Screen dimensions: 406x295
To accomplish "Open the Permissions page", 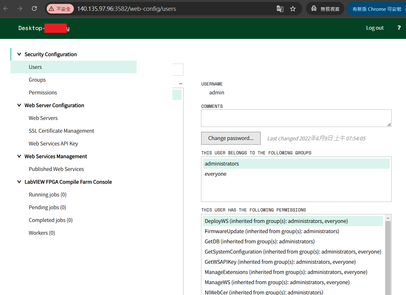I will (x=43, y=92).
